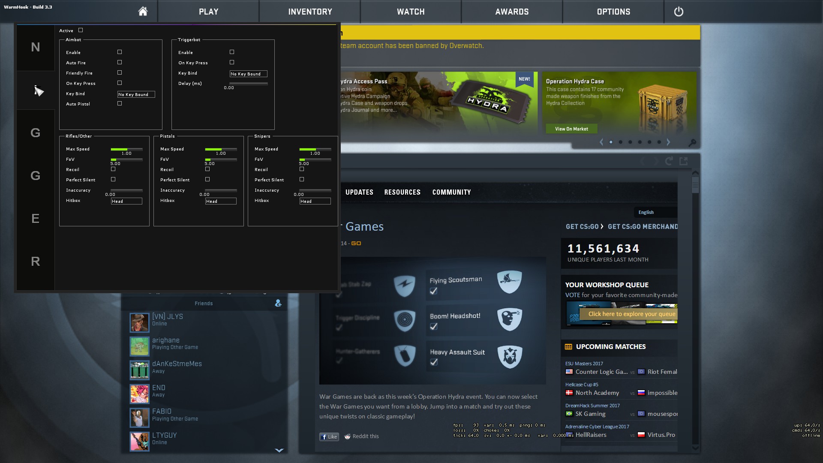Adjust Triggerbot Delay (ms) slider
The height and width of the screenshot is (463, 823).
point(249,84)
